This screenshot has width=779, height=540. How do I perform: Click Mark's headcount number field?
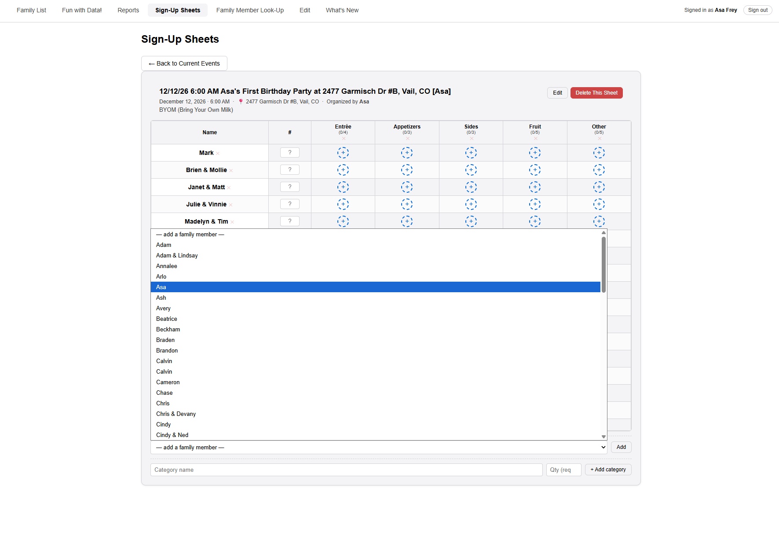[x=290, y=152]
